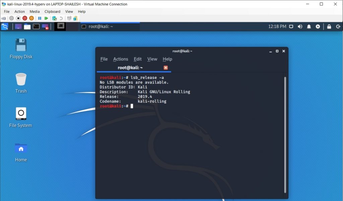Screen dimensions: 343x201
Task: Click the 'kali-rolling' codename value
Action: pos(152,101)
